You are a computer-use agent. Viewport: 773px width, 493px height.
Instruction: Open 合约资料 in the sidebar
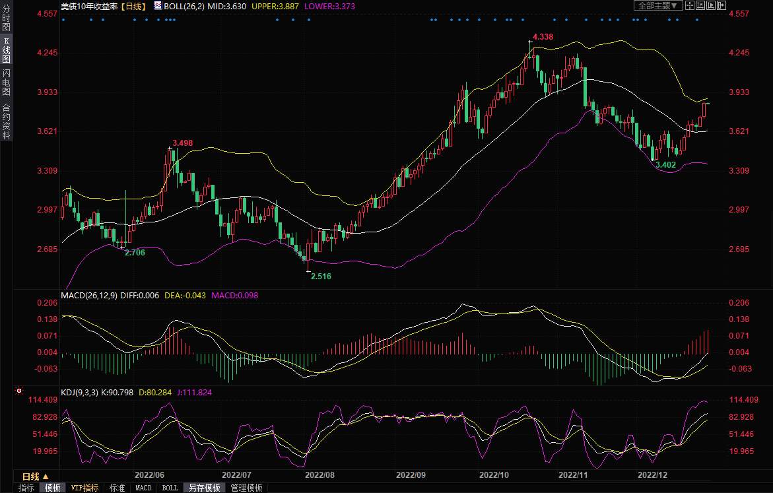pyautogui.click(x=6, y=121)
